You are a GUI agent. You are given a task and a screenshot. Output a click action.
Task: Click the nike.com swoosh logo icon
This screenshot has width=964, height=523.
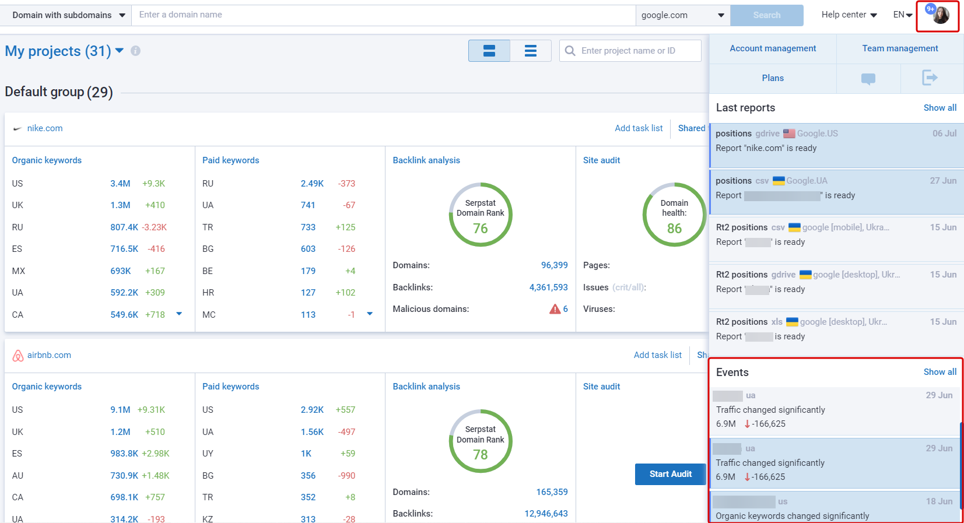click(x=17, y=129)
